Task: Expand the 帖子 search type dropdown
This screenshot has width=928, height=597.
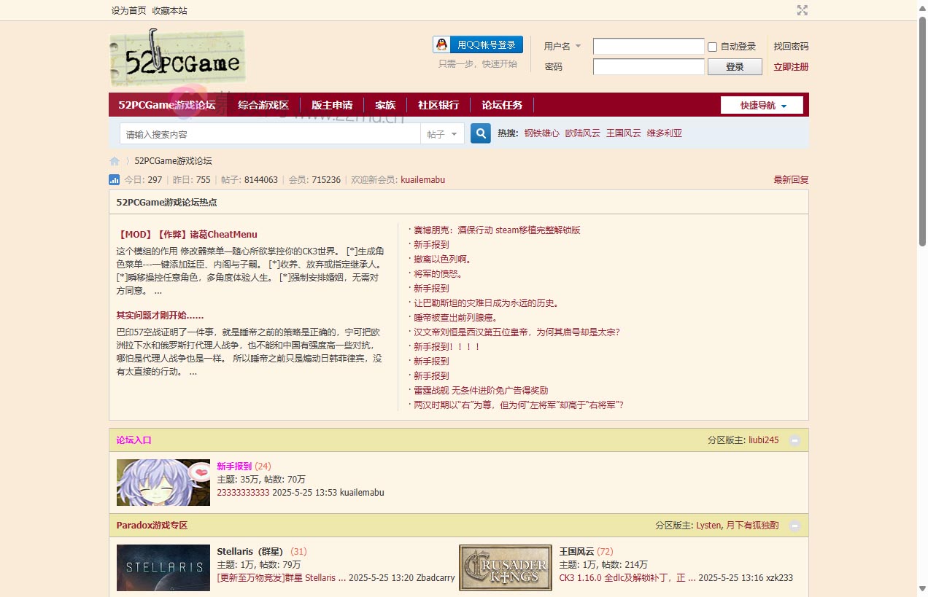Action: (442, 133)
